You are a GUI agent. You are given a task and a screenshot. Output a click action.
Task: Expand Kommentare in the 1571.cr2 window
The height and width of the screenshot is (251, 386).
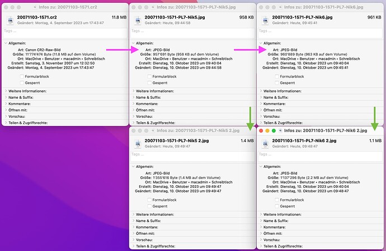pos(6,104)
